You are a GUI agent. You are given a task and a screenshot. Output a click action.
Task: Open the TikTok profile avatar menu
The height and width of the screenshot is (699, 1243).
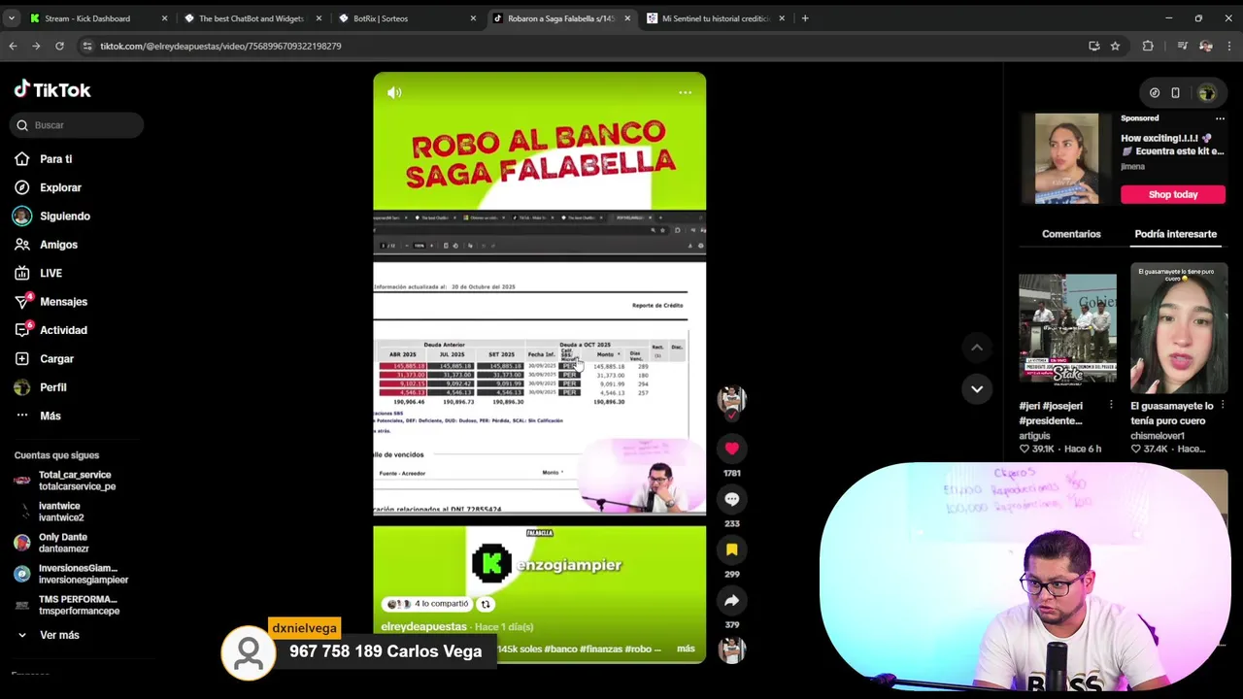(1207, 93)
